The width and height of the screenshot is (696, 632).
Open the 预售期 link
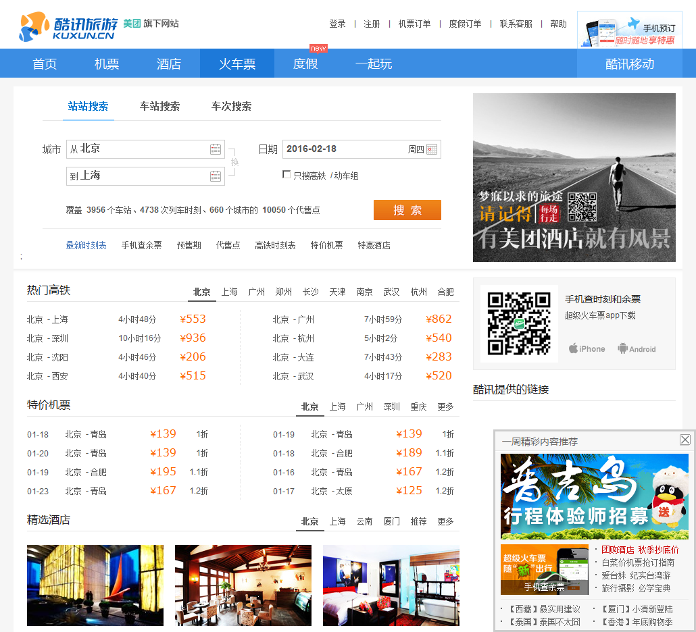(189, 245)
